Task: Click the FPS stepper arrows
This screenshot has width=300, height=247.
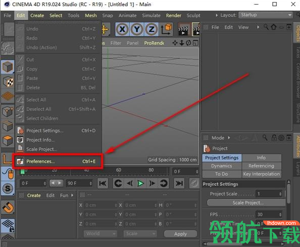Action: (x=280, y=215)
